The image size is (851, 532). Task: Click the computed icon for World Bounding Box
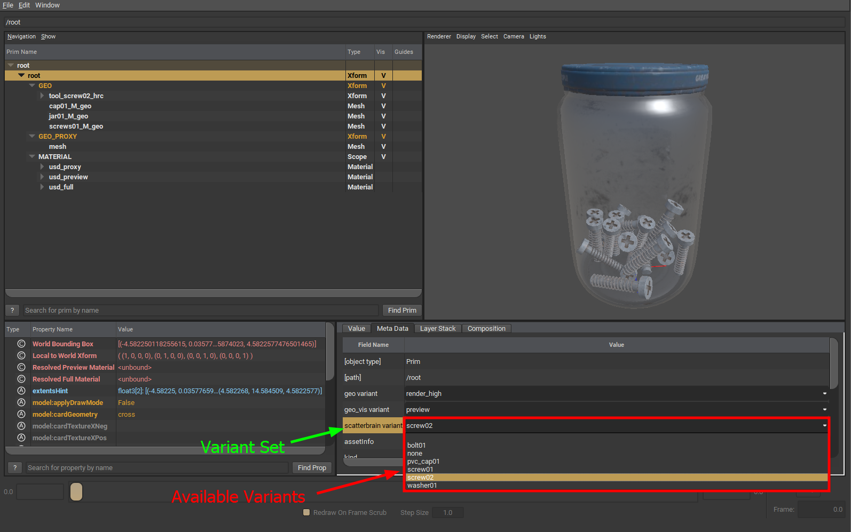pos(21,344)
